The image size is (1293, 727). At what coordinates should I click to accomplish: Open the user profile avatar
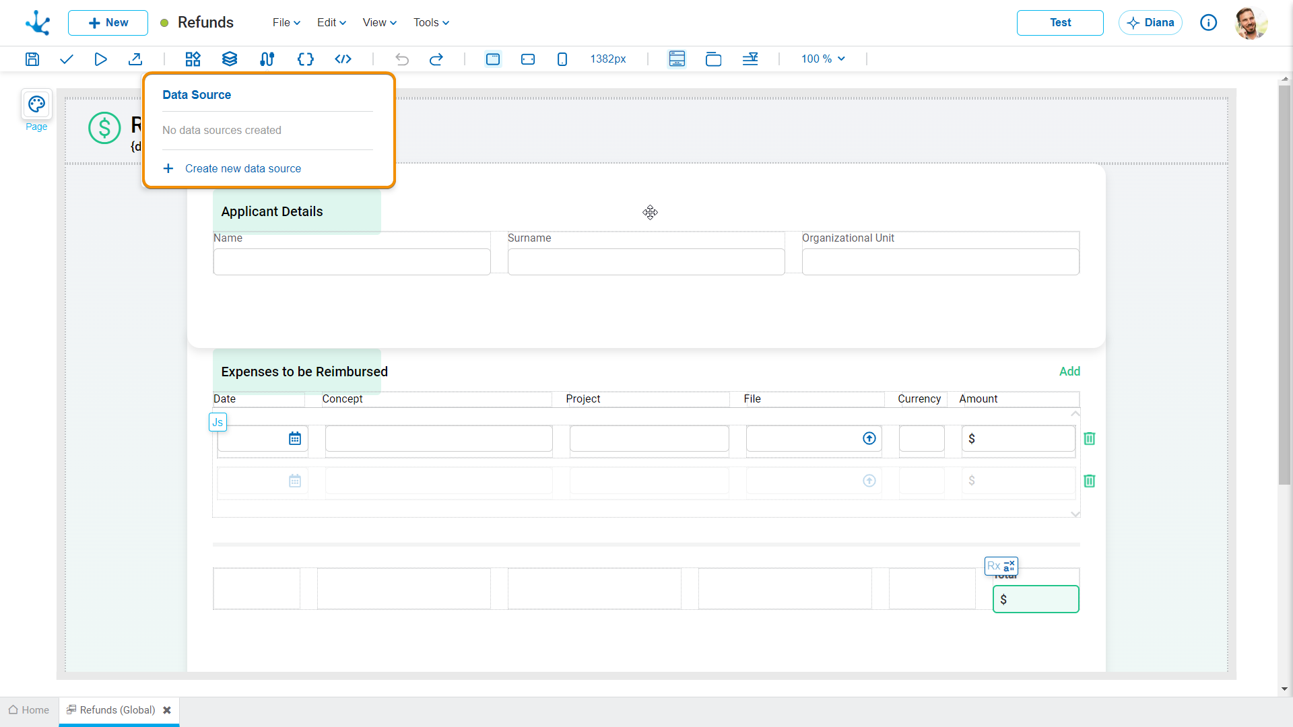[1251, 23]
